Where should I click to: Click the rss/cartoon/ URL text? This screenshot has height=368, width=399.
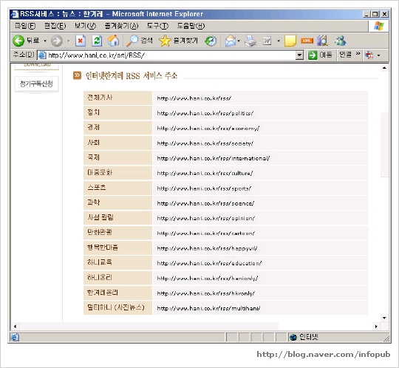(206, 234)
